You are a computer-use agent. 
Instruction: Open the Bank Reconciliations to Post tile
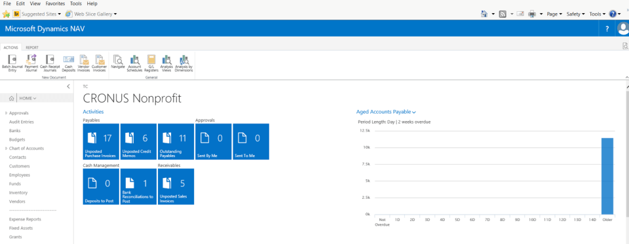(x=138, y=186)
